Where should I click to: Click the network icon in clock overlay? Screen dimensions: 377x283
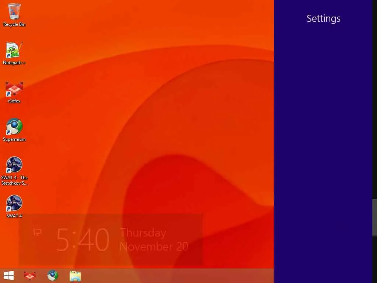[37, 232]
